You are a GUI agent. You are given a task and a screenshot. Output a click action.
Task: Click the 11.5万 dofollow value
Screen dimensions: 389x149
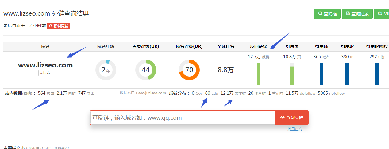tap(300, 93)
